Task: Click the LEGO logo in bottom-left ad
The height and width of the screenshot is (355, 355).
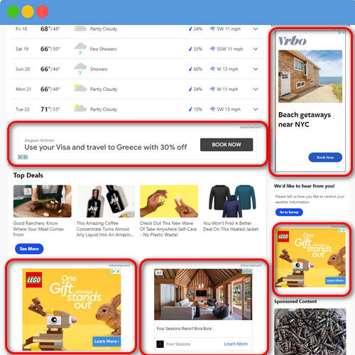Action: tap(34, 280)
